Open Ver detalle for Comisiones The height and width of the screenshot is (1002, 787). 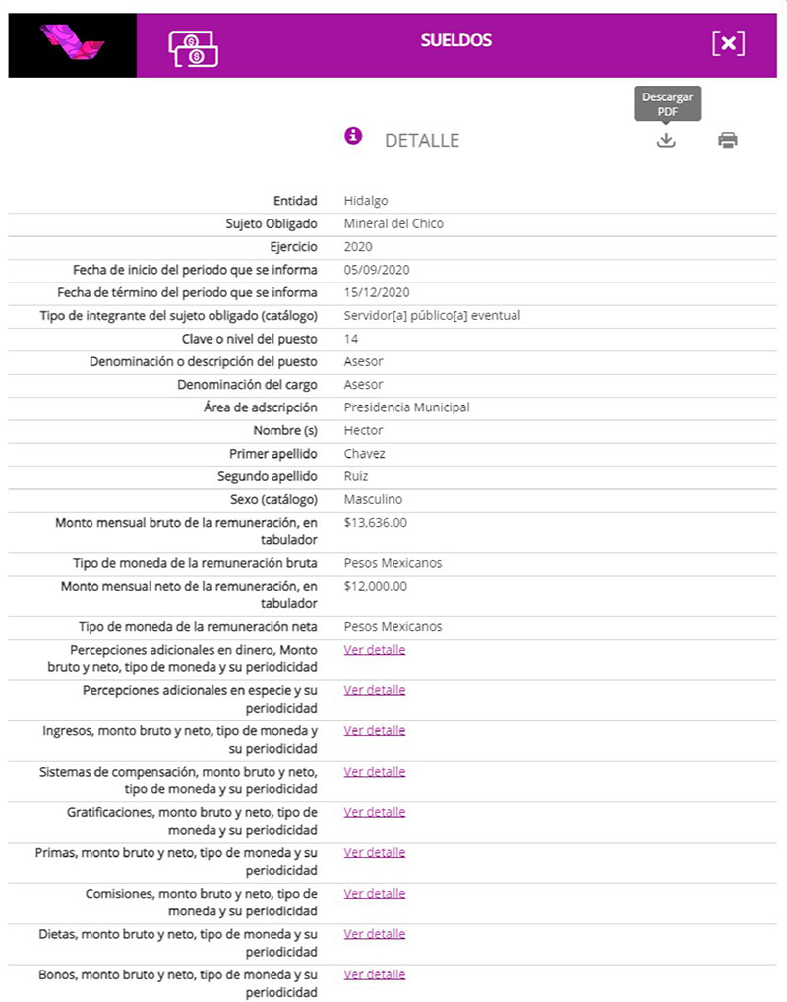pyautogui.click(x=375, y=894)
